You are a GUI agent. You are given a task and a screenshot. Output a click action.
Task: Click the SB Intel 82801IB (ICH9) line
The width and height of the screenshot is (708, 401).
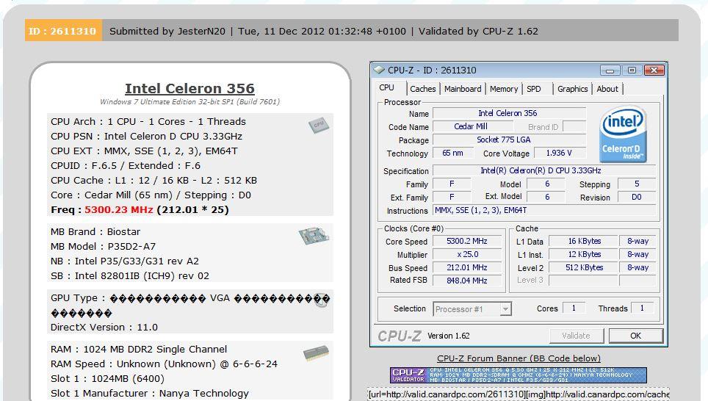point(129,276)
